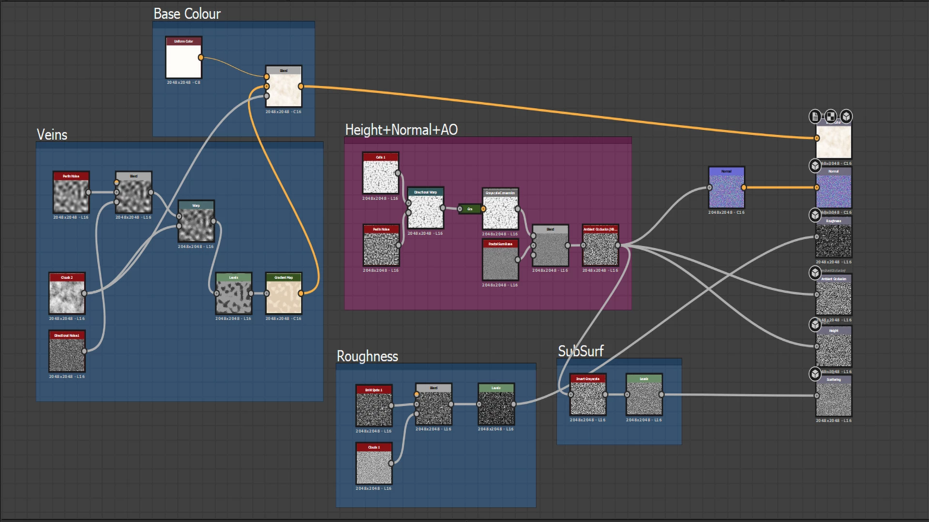Viewport: 929px width, 522px height.
Task: Click the Height+Normal+AO frame title
Action: (401, 130)
